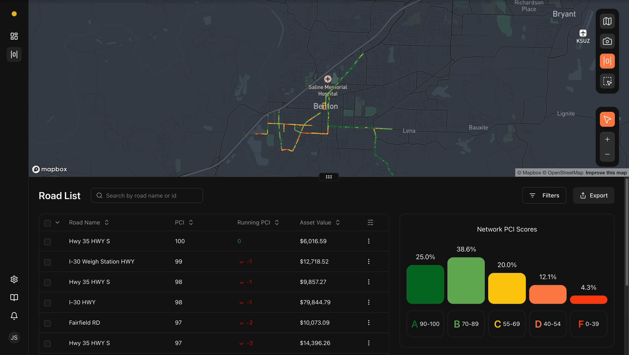Select the orange cursor pointer tool
Screen dimensions: 629x355
point(607,120)
